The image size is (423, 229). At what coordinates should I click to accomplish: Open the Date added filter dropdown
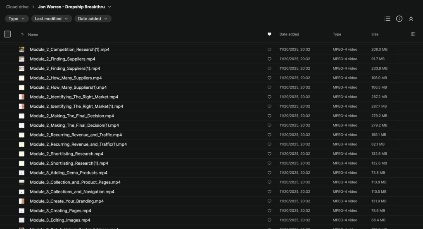[93, 19]
